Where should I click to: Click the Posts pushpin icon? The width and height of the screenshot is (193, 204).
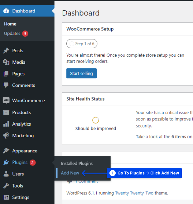pyautogui.click(x=6, y=51)
